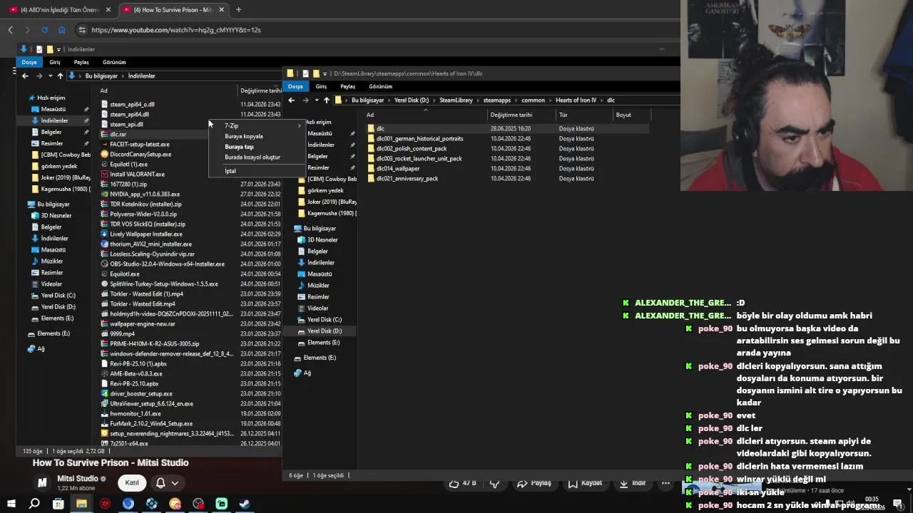This screenshot has width=913, height=513.
Task: Open Windows taskbar search
Action: [x=34, y=504]
